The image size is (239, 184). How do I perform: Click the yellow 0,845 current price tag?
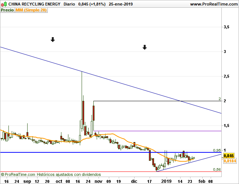(x=229, y=156)
